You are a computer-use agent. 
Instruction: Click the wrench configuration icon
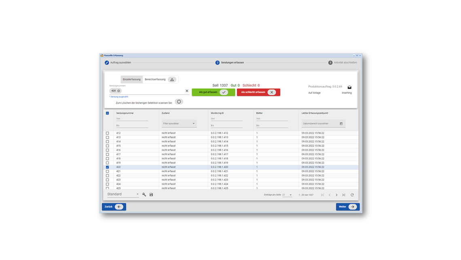click(144, 195)
